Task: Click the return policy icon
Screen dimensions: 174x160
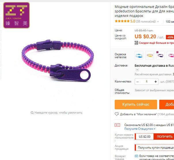Action: coord(136,156)
